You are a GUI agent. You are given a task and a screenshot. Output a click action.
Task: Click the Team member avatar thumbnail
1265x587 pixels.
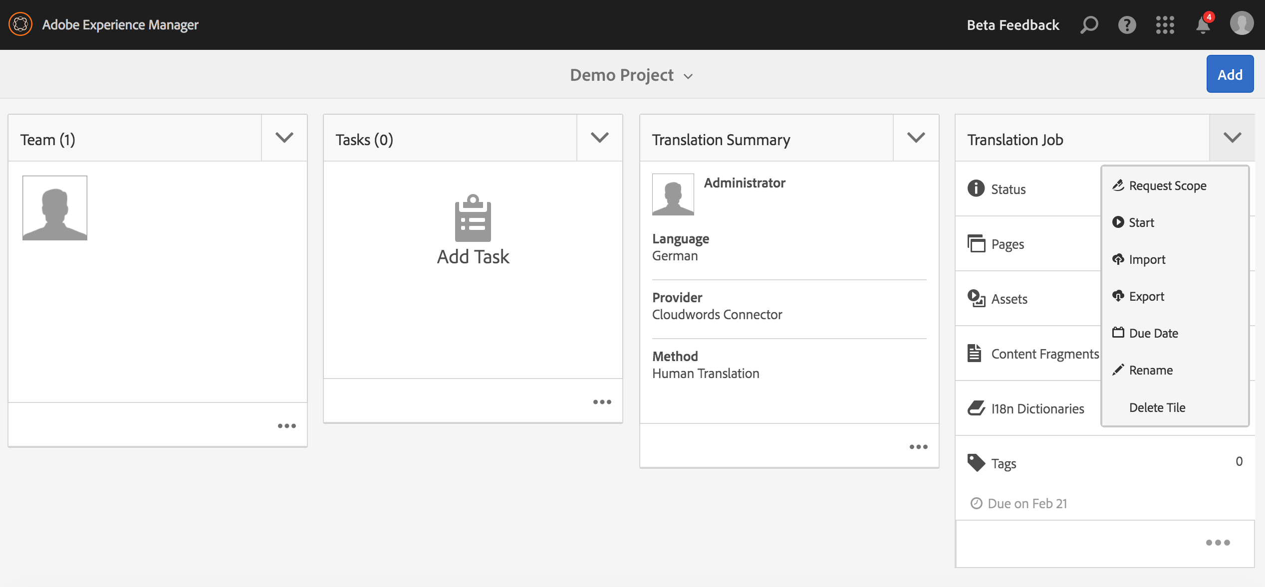coord(55,207)
